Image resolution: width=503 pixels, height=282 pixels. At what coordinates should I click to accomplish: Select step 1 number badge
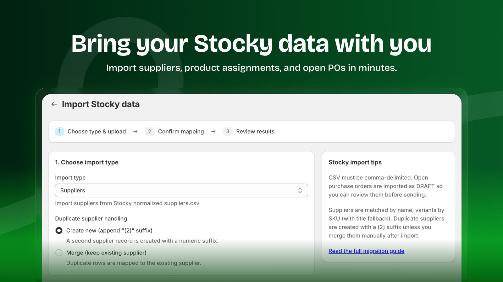tap(59, 132)
